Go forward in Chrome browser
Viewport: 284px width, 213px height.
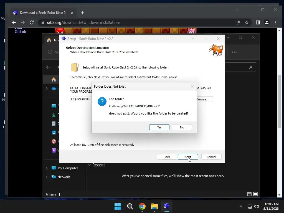(x=23, y=22)
